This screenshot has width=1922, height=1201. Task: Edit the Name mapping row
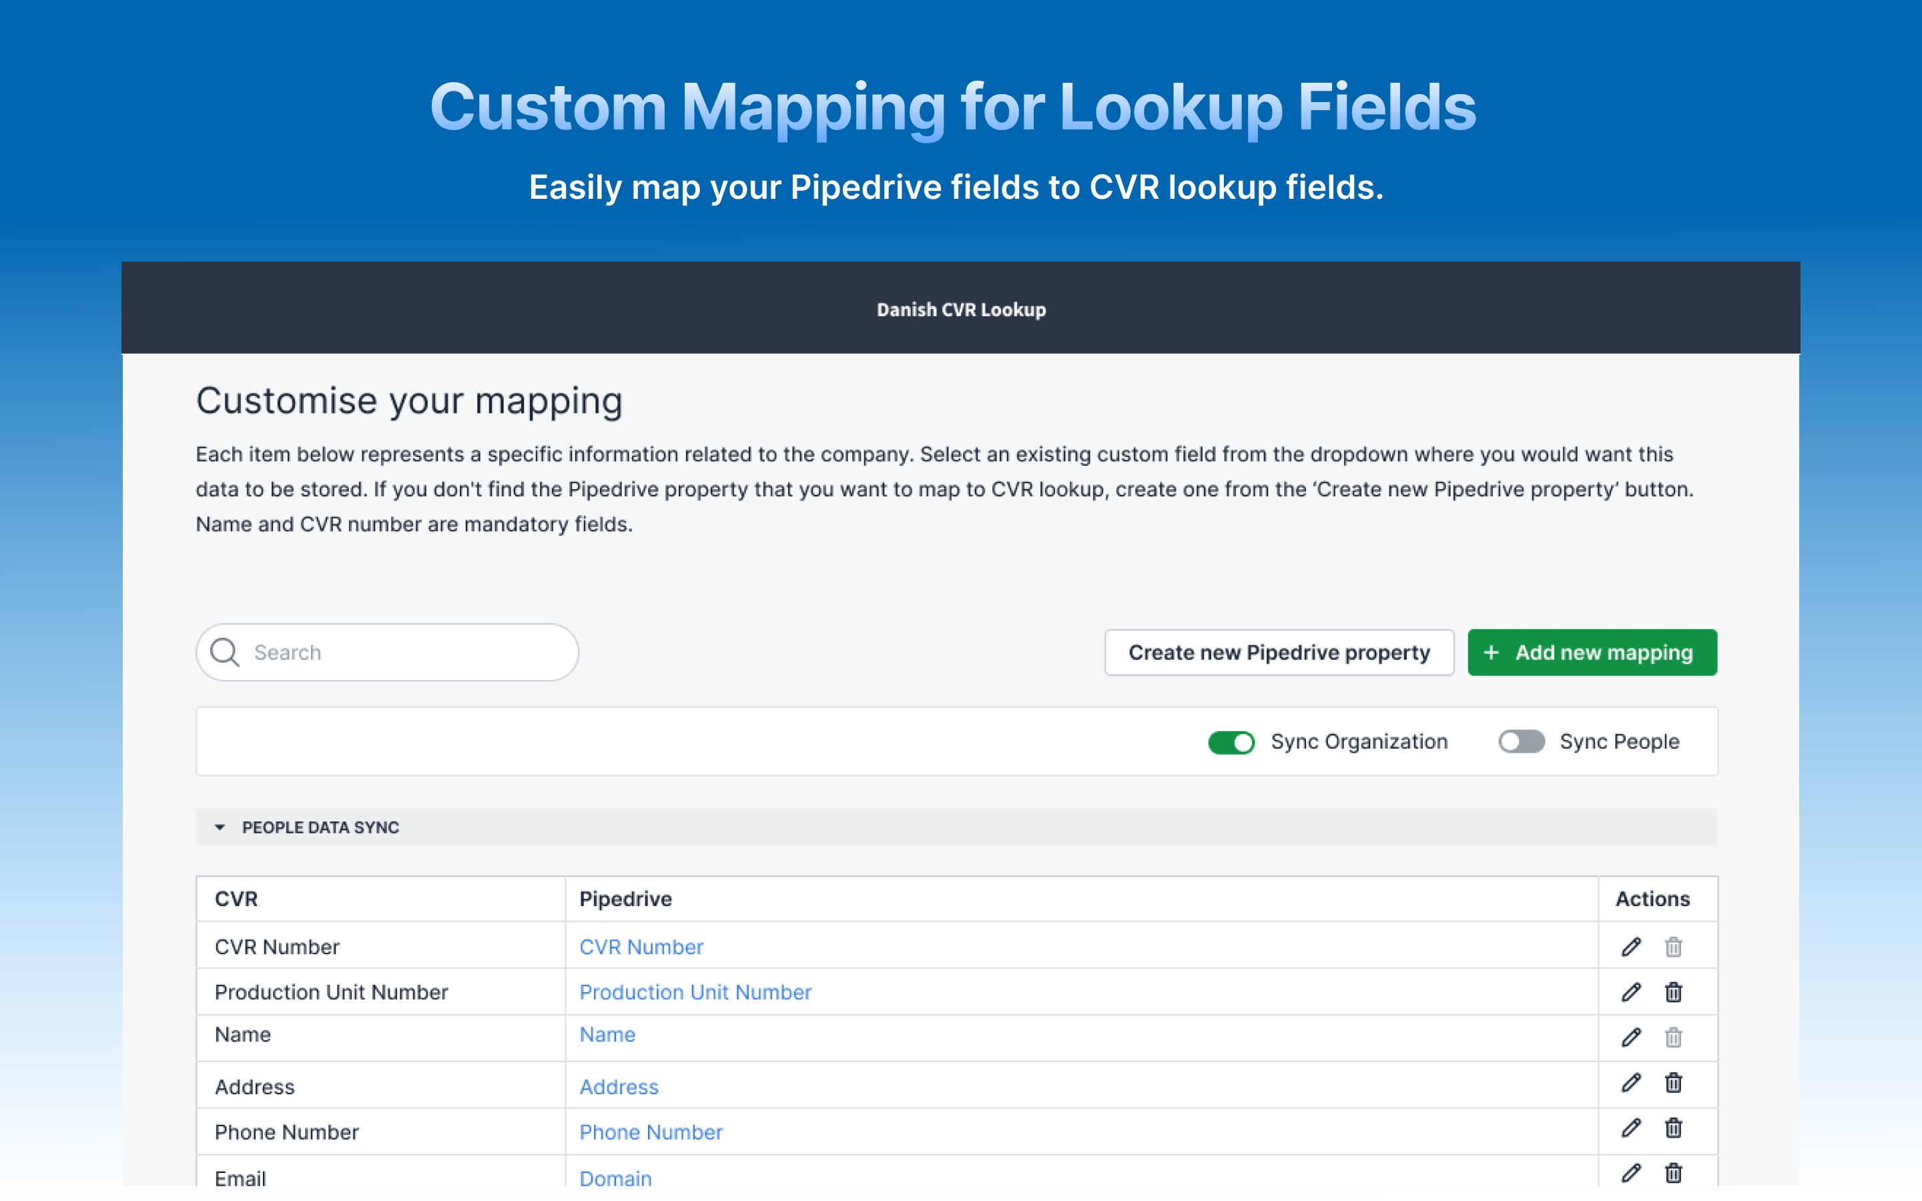pos(1630,1038)
